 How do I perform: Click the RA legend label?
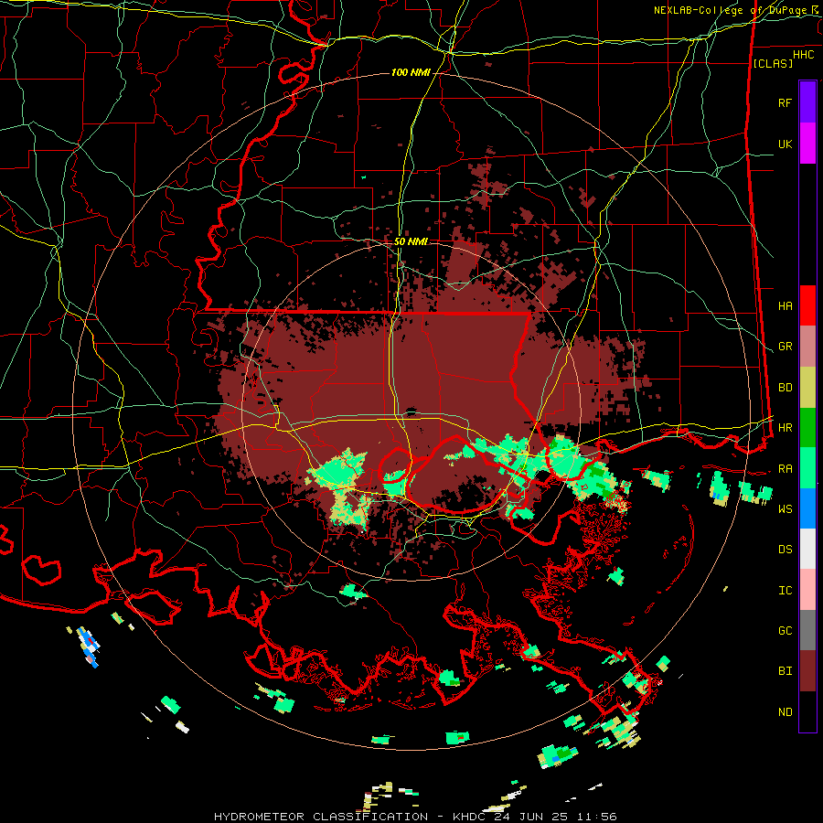pos(785,468)
